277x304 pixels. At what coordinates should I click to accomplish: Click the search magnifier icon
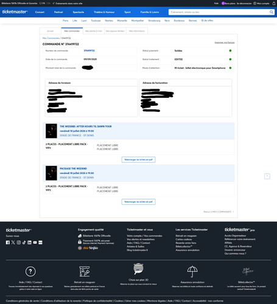click(271, 12)
